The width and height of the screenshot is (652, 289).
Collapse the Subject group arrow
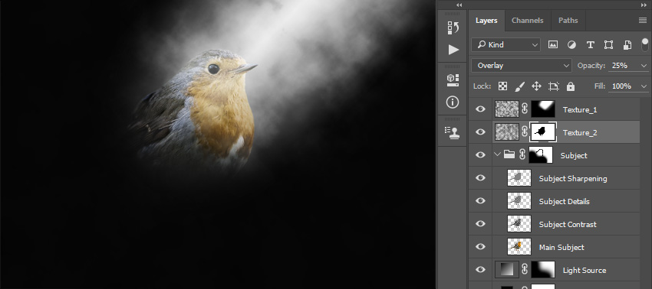(x=497, y=154)
